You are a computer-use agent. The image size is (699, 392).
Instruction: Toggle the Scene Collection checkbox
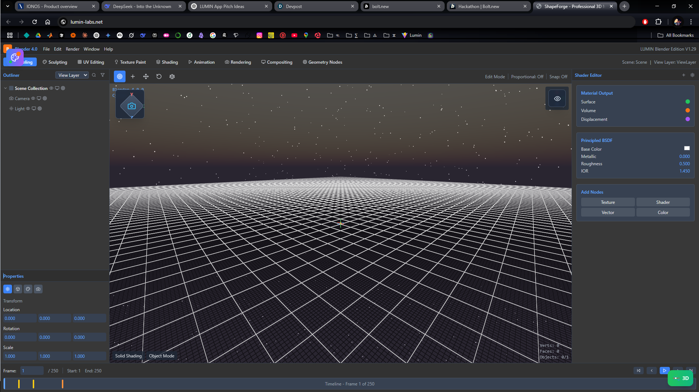tap(11, 88)
